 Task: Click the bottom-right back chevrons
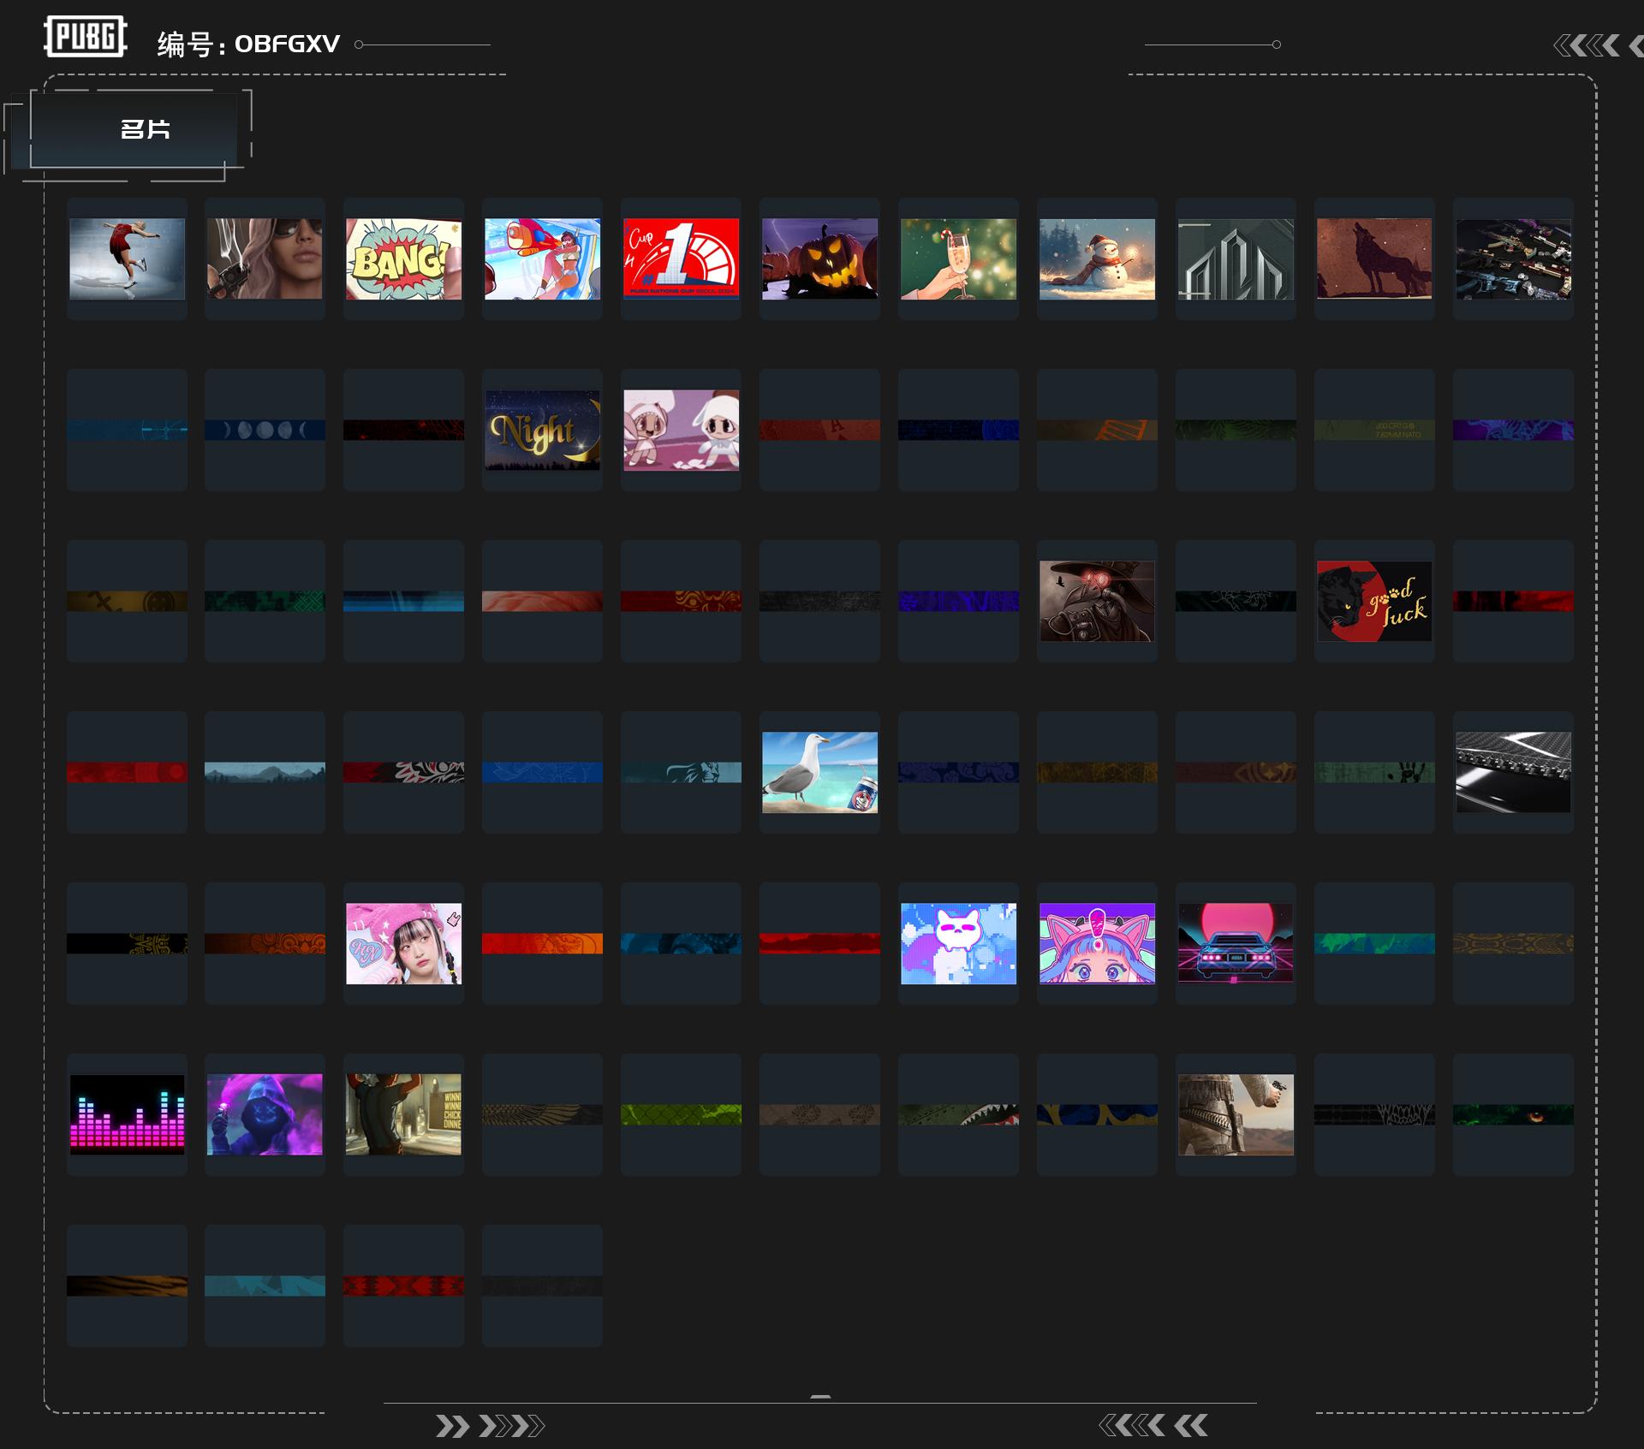pyautogui.click(x=1153, y=1425)
